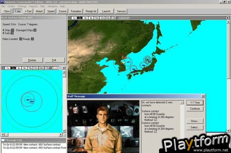Set group map zoom to 64x
The width and height of the screenshot is (231, 153).
(108, 18)
